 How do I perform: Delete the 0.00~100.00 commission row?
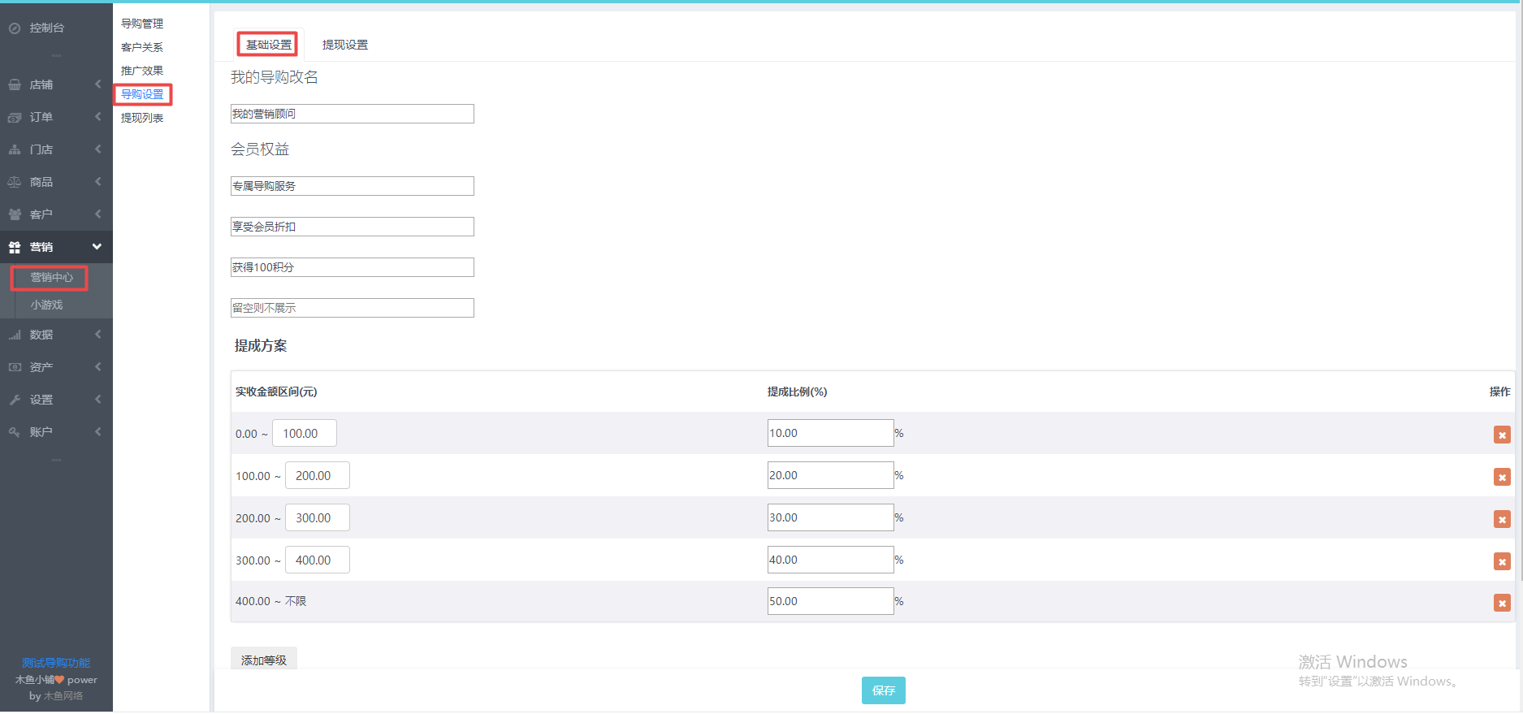click(x=1502, y=435)
